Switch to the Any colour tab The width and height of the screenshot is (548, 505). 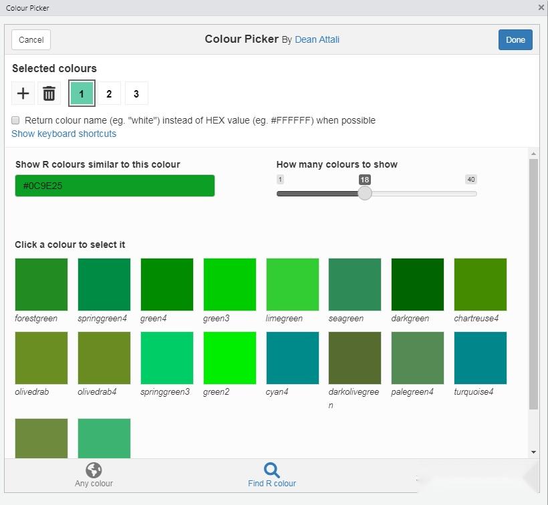click(x=93, y=475)
